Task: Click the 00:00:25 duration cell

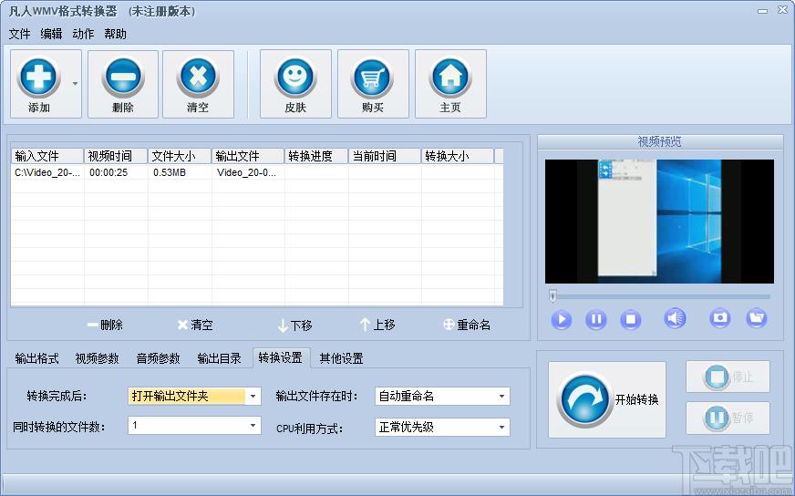Action: [x=108, y=172]
